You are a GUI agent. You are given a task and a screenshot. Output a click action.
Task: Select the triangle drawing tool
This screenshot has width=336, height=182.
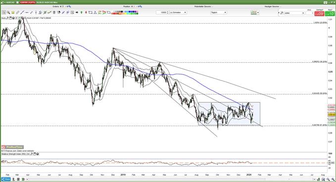pyautogui.click(x=95, y=12)
